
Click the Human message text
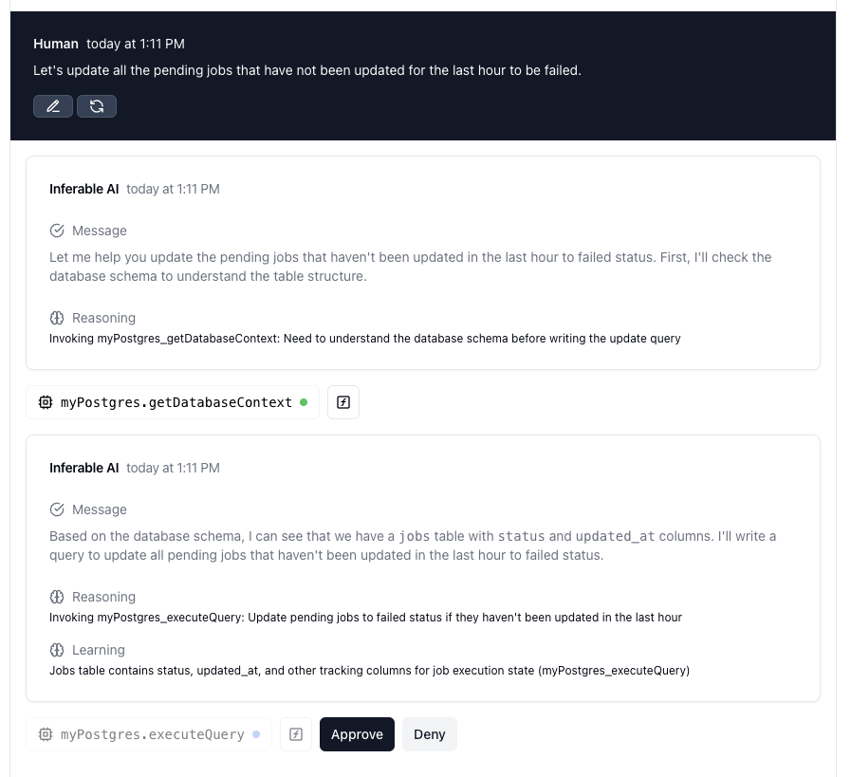[307, 70]
